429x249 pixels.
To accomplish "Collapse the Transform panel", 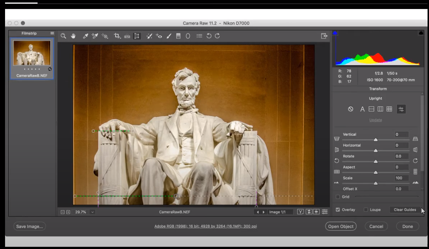I will click(x=378, y=89).
